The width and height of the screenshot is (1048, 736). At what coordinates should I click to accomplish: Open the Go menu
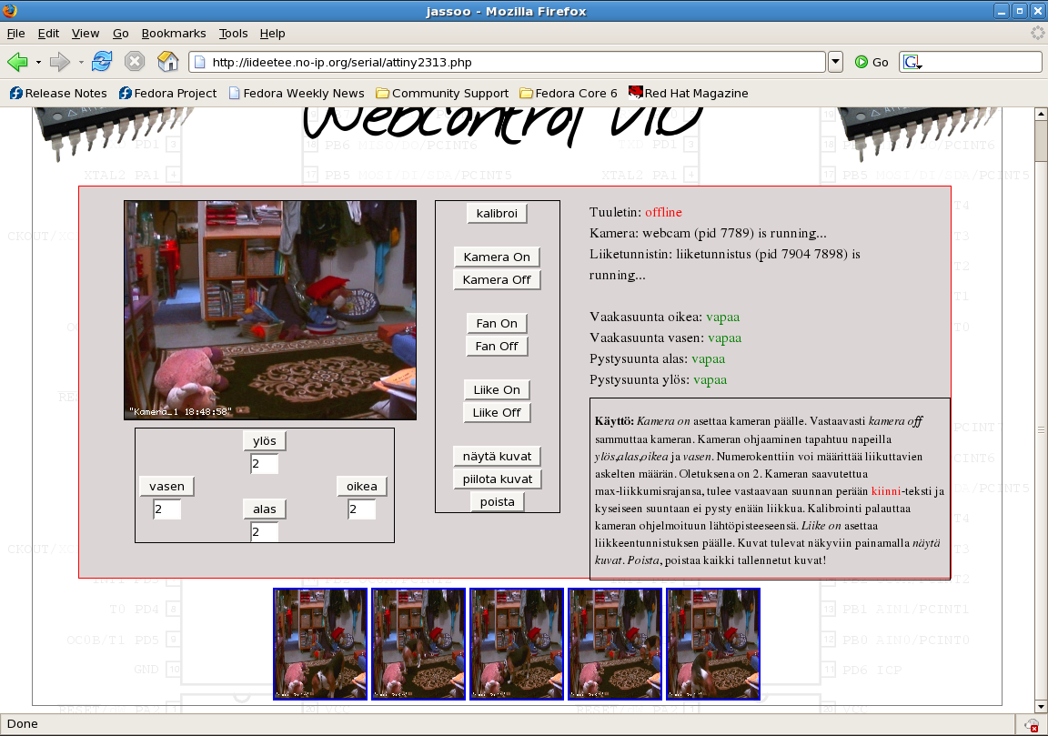point(120,34)
